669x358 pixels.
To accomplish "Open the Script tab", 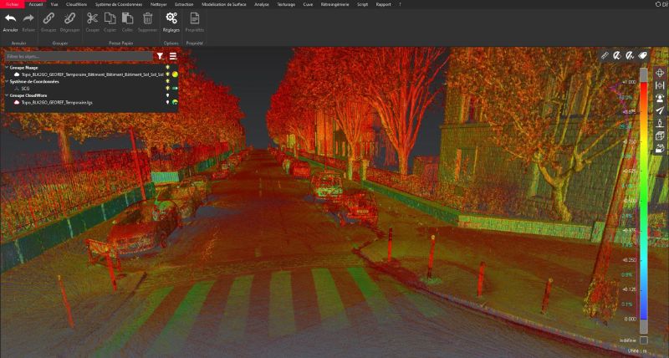I will (x=362, y=4).
